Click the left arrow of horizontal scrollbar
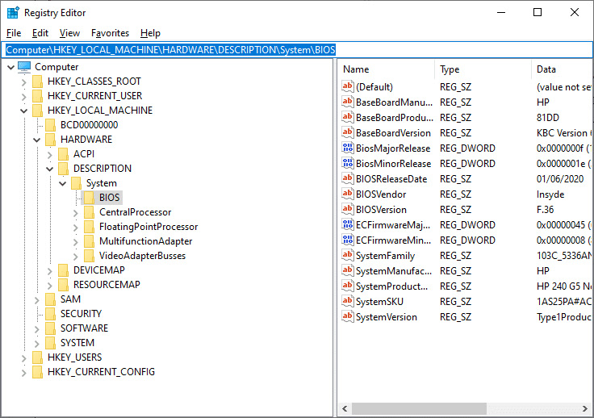 coord(345,409)
